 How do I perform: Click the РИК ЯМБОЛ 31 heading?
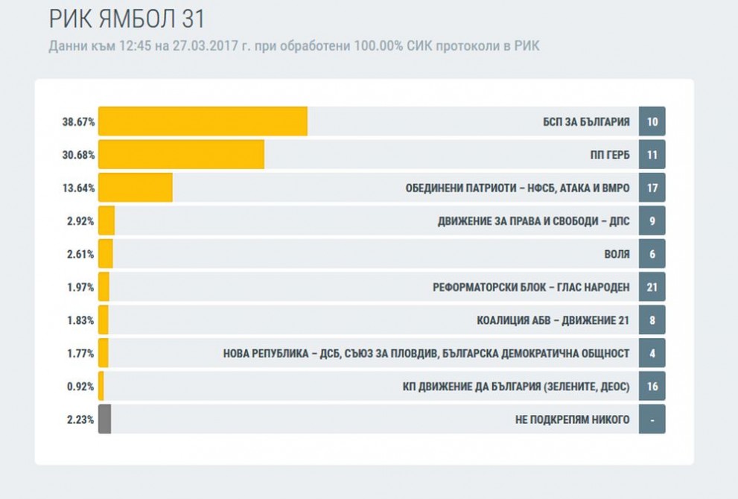tap(127, 19)
